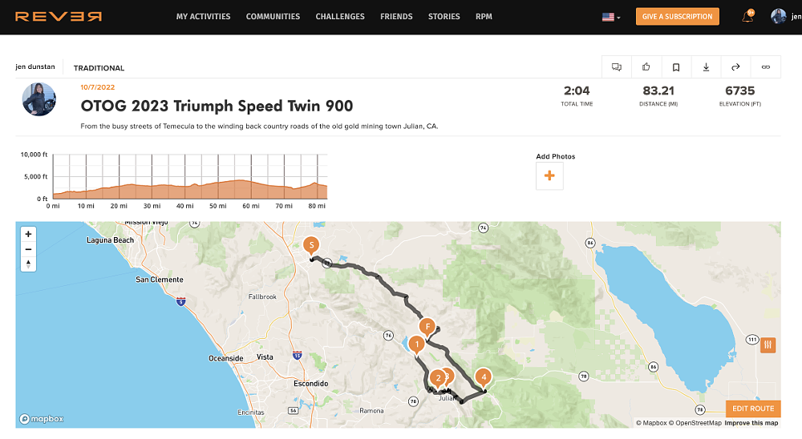The width and height of the screenshot is (802, 439).
Task: Add photos with the plus button
Action: (549, 175)
